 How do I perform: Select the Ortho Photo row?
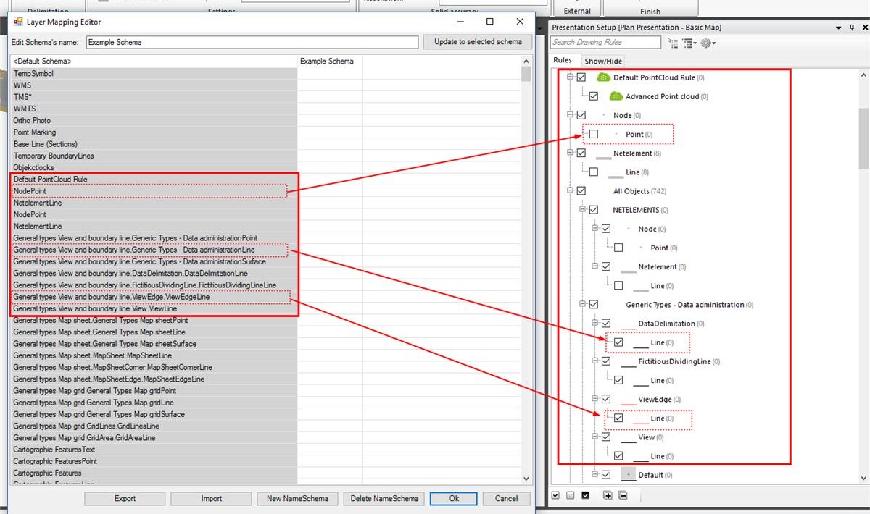[154, 120]
